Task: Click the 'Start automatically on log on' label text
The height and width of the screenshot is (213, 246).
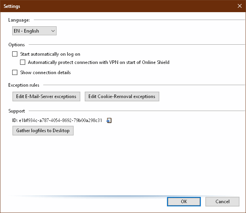Action: 50,54
